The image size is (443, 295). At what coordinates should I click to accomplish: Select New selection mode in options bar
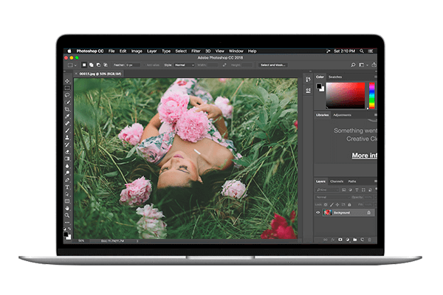pos(84,65)
